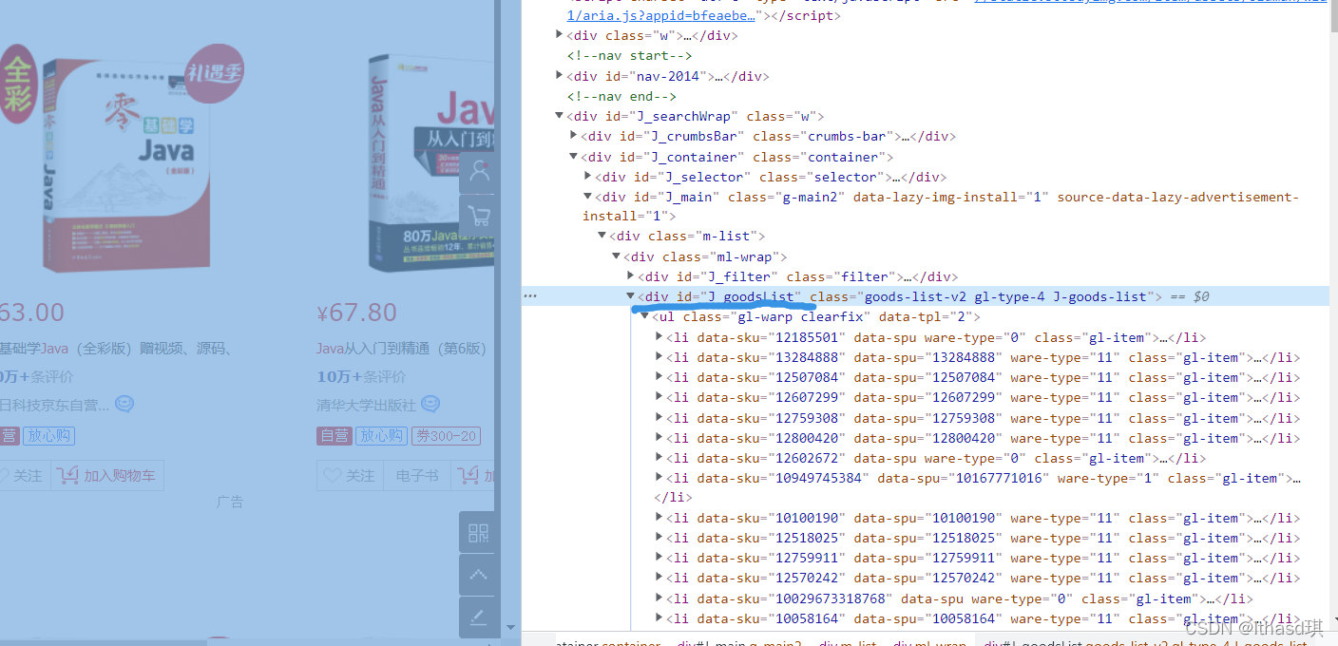Open the shopping cart icon in page sidebar
Screen dimensions: 1338x646
click(x=479, y=215)
